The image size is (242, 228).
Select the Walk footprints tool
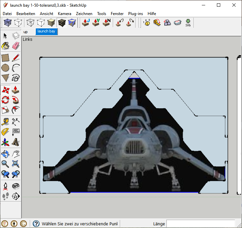point(5,196)
